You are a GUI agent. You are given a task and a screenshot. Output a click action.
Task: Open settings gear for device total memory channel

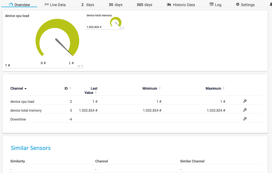(x=245, y=110)
